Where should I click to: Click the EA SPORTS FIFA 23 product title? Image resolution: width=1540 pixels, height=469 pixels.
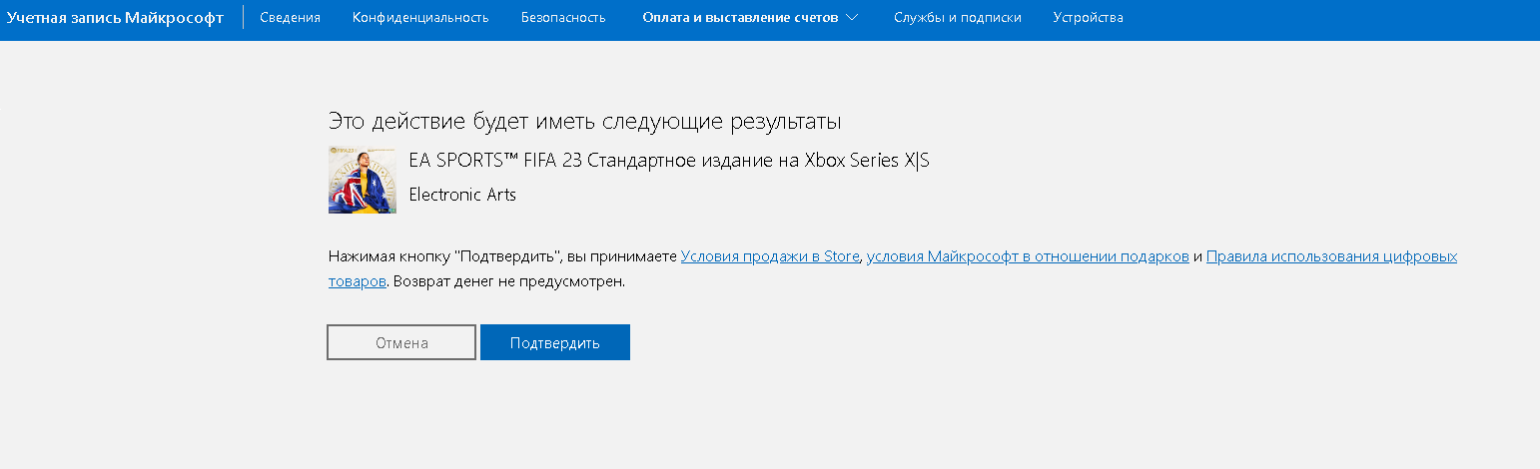click(x=669, y=161)
